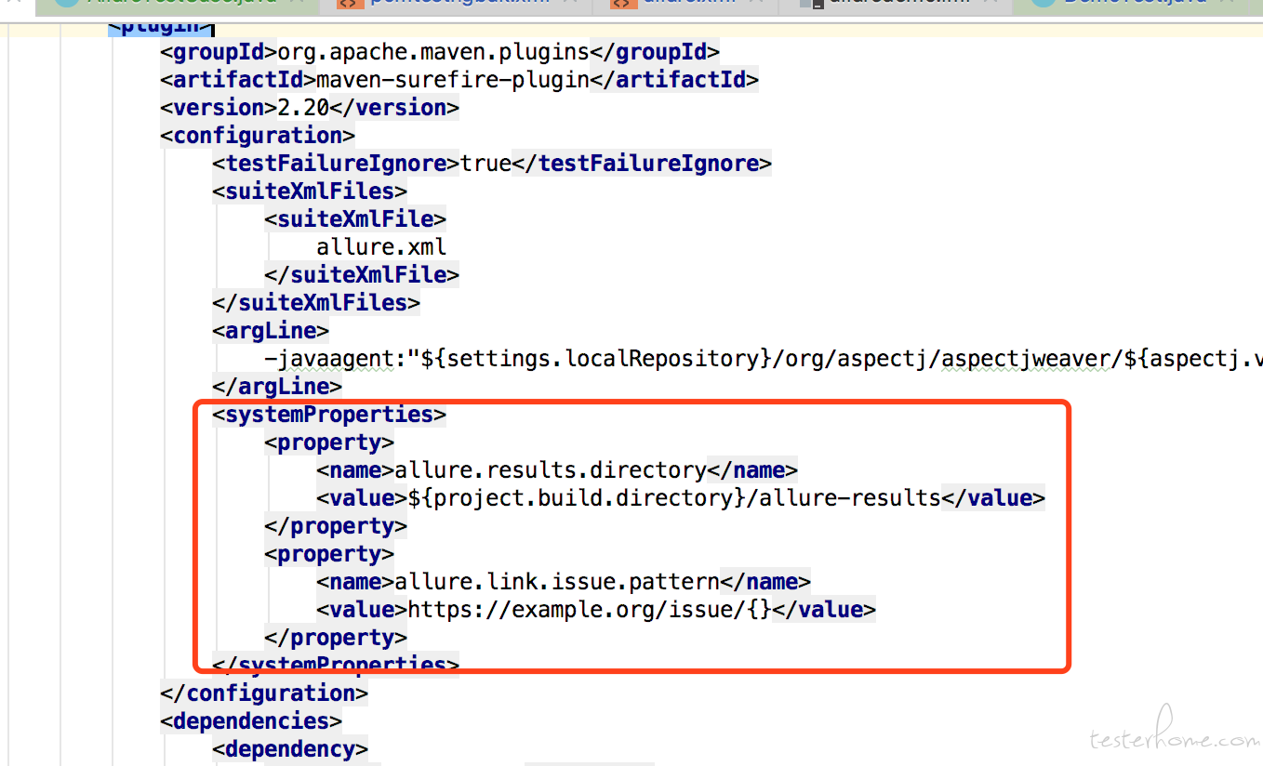
Task: Select the allure.results.directory name line
Action: click(557, 469)
